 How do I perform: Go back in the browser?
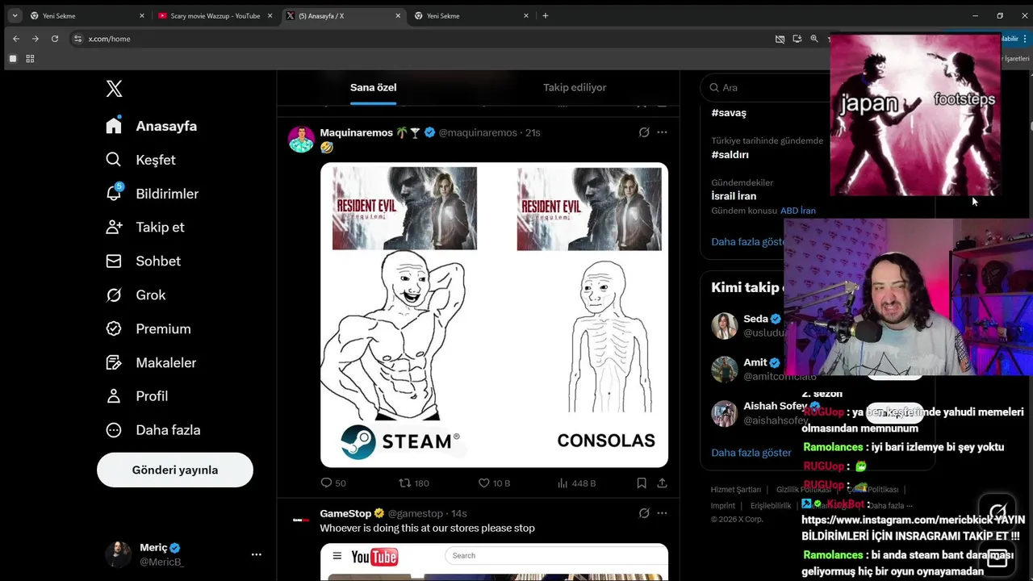click(x=16, y=39)
